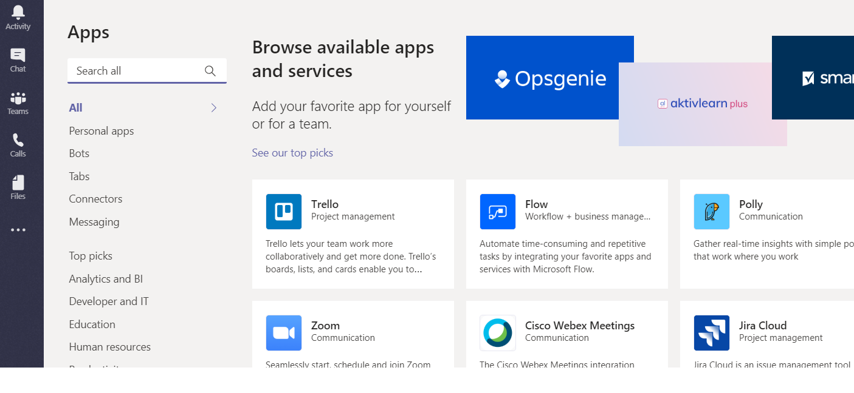Open the dark navy featured banner
Image resolution: width=854 pixels, height=393 pixels.
pos(813,78)
